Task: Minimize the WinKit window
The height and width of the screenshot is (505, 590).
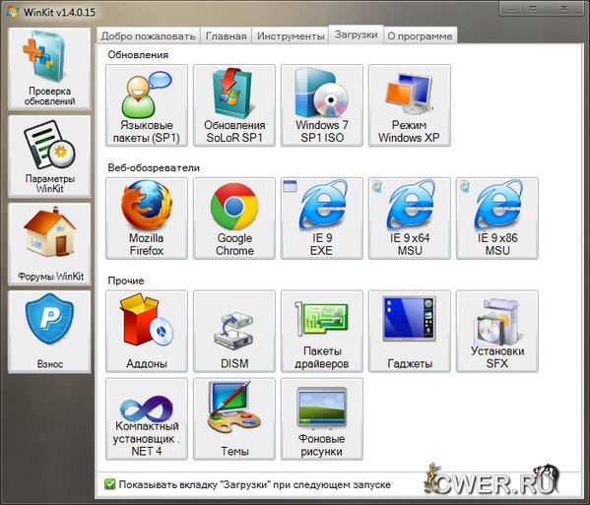Action: [511, 8]
